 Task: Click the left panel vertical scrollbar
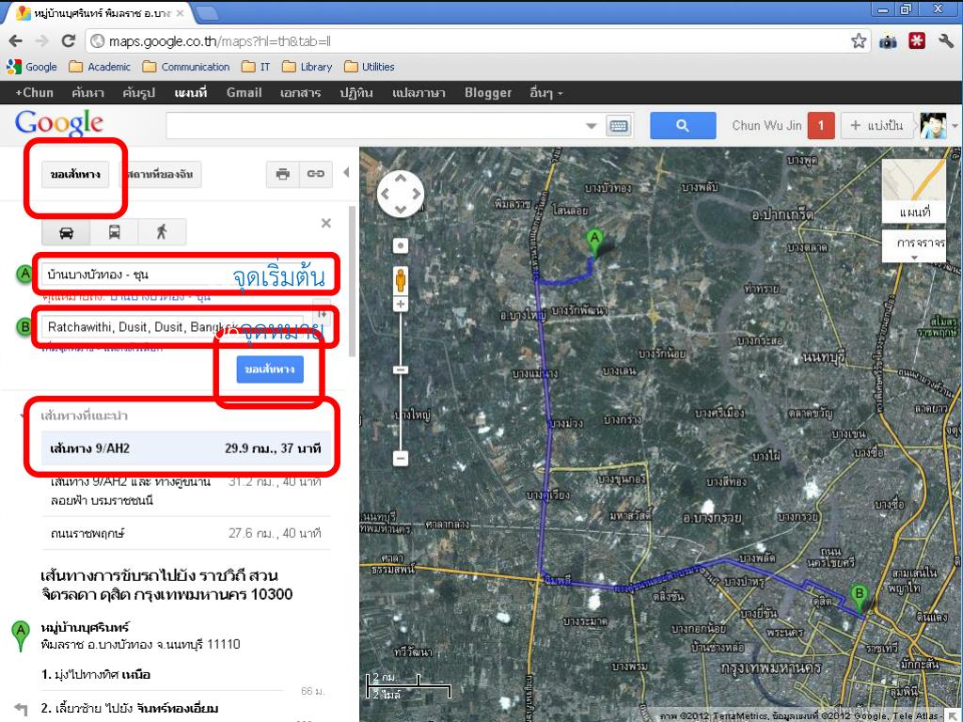(x=352, y=281)
